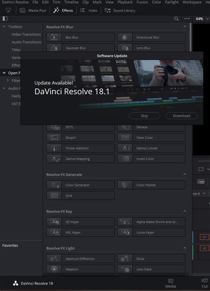Collapse the Resolve FX Key section
This screenshot has width=210, height=291.
pos(185,211)
